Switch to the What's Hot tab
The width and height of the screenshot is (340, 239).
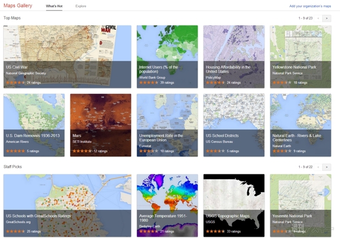tap(54, 6)
